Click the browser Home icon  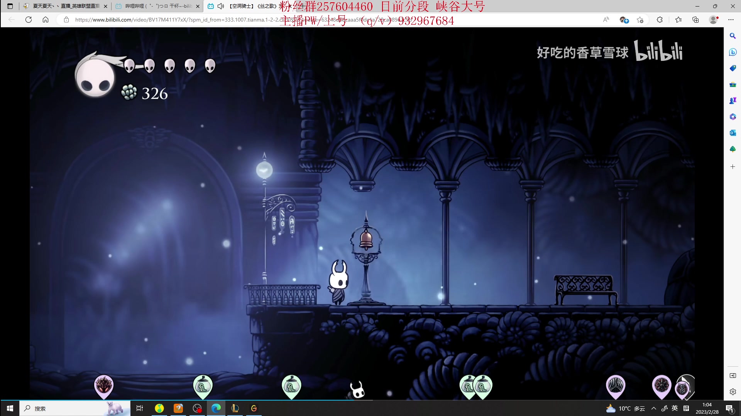point(46,20)
